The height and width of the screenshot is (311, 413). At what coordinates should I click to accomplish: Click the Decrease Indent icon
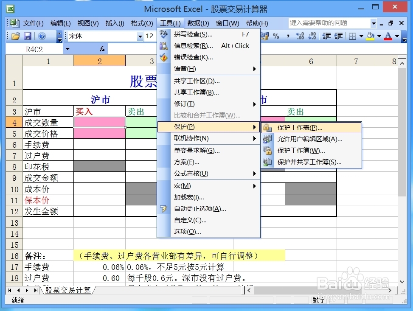coord(326,36)
